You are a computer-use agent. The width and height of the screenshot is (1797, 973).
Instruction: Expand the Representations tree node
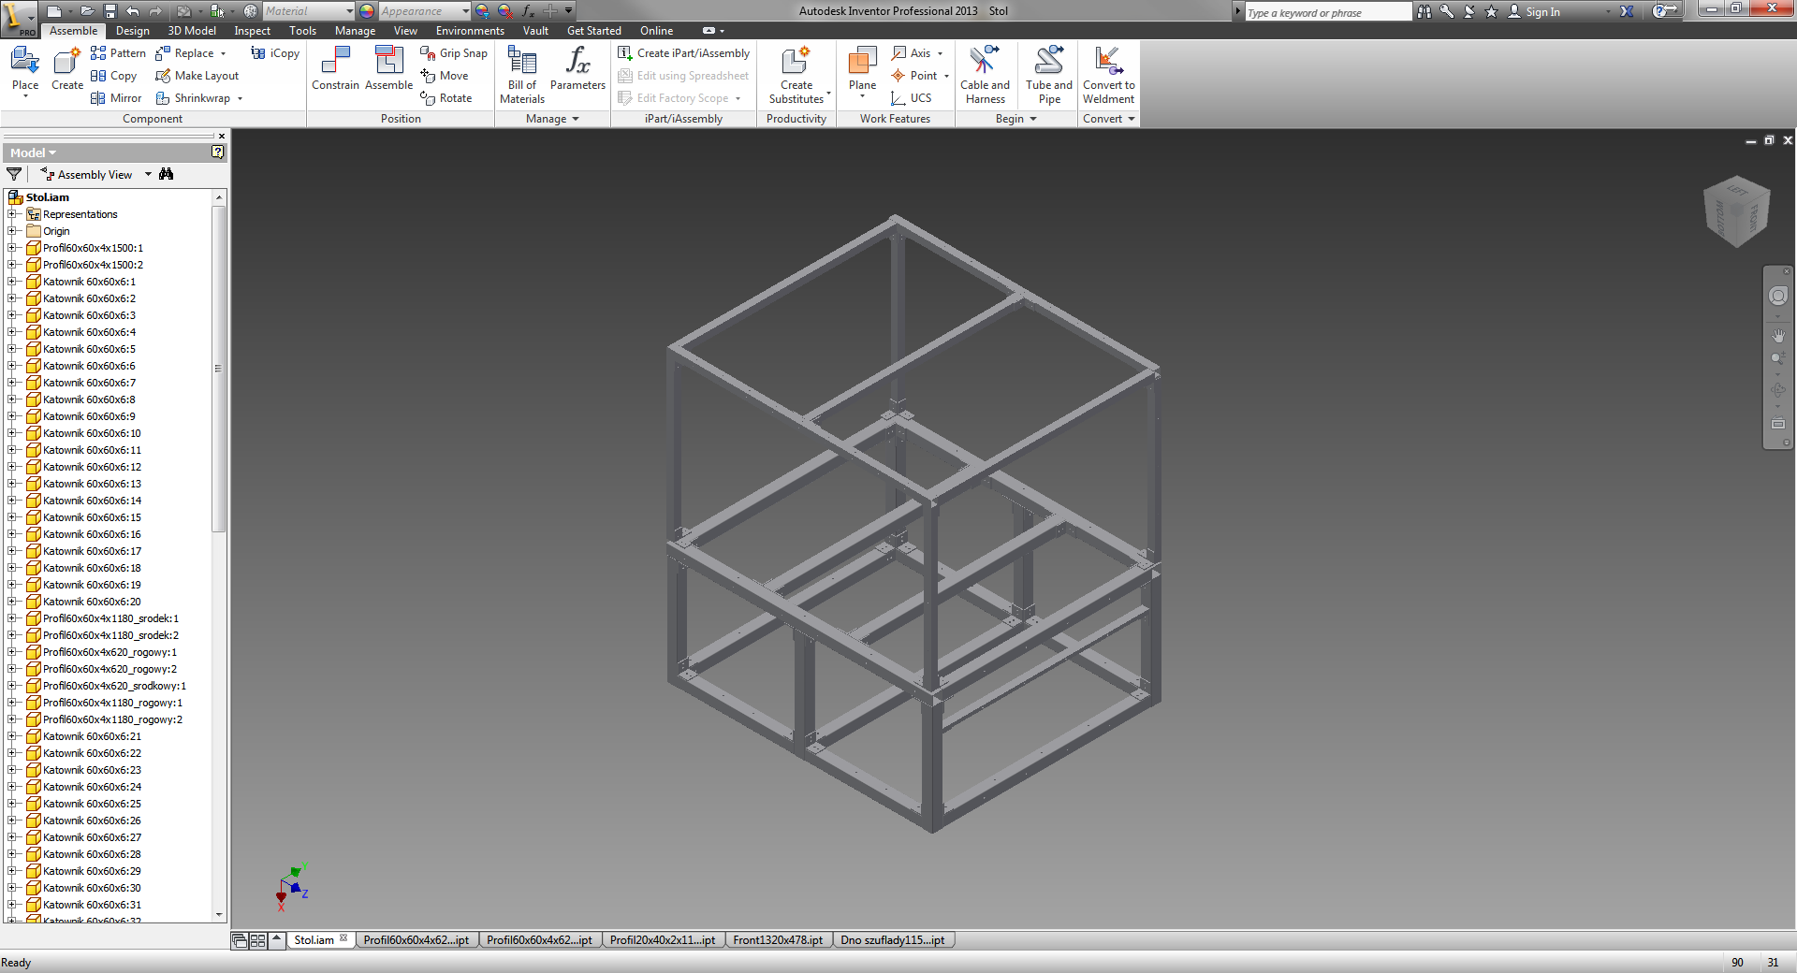click(x=12, y=214)
